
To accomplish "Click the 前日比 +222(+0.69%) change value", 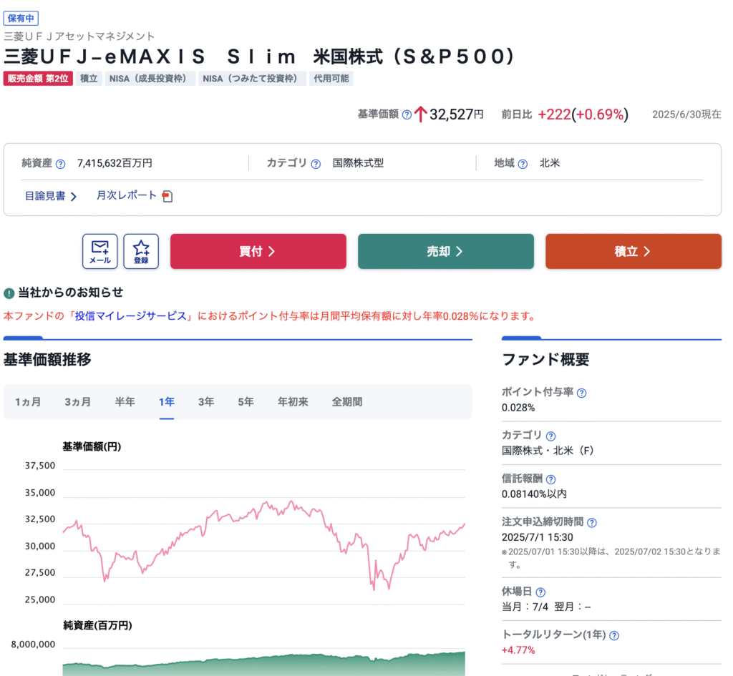I will [583, 114].
